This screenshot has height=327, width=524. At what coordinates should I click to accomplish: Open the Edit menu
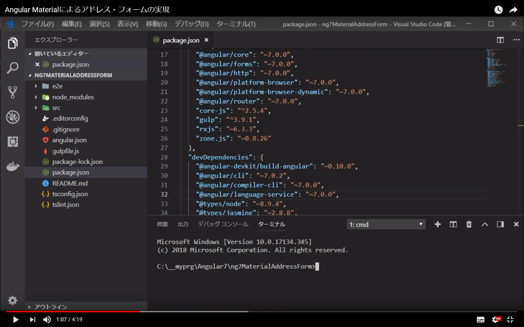point(72,24)
